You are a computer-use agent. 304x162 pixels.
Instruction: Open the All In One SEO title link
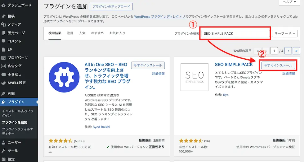[108, 76]
